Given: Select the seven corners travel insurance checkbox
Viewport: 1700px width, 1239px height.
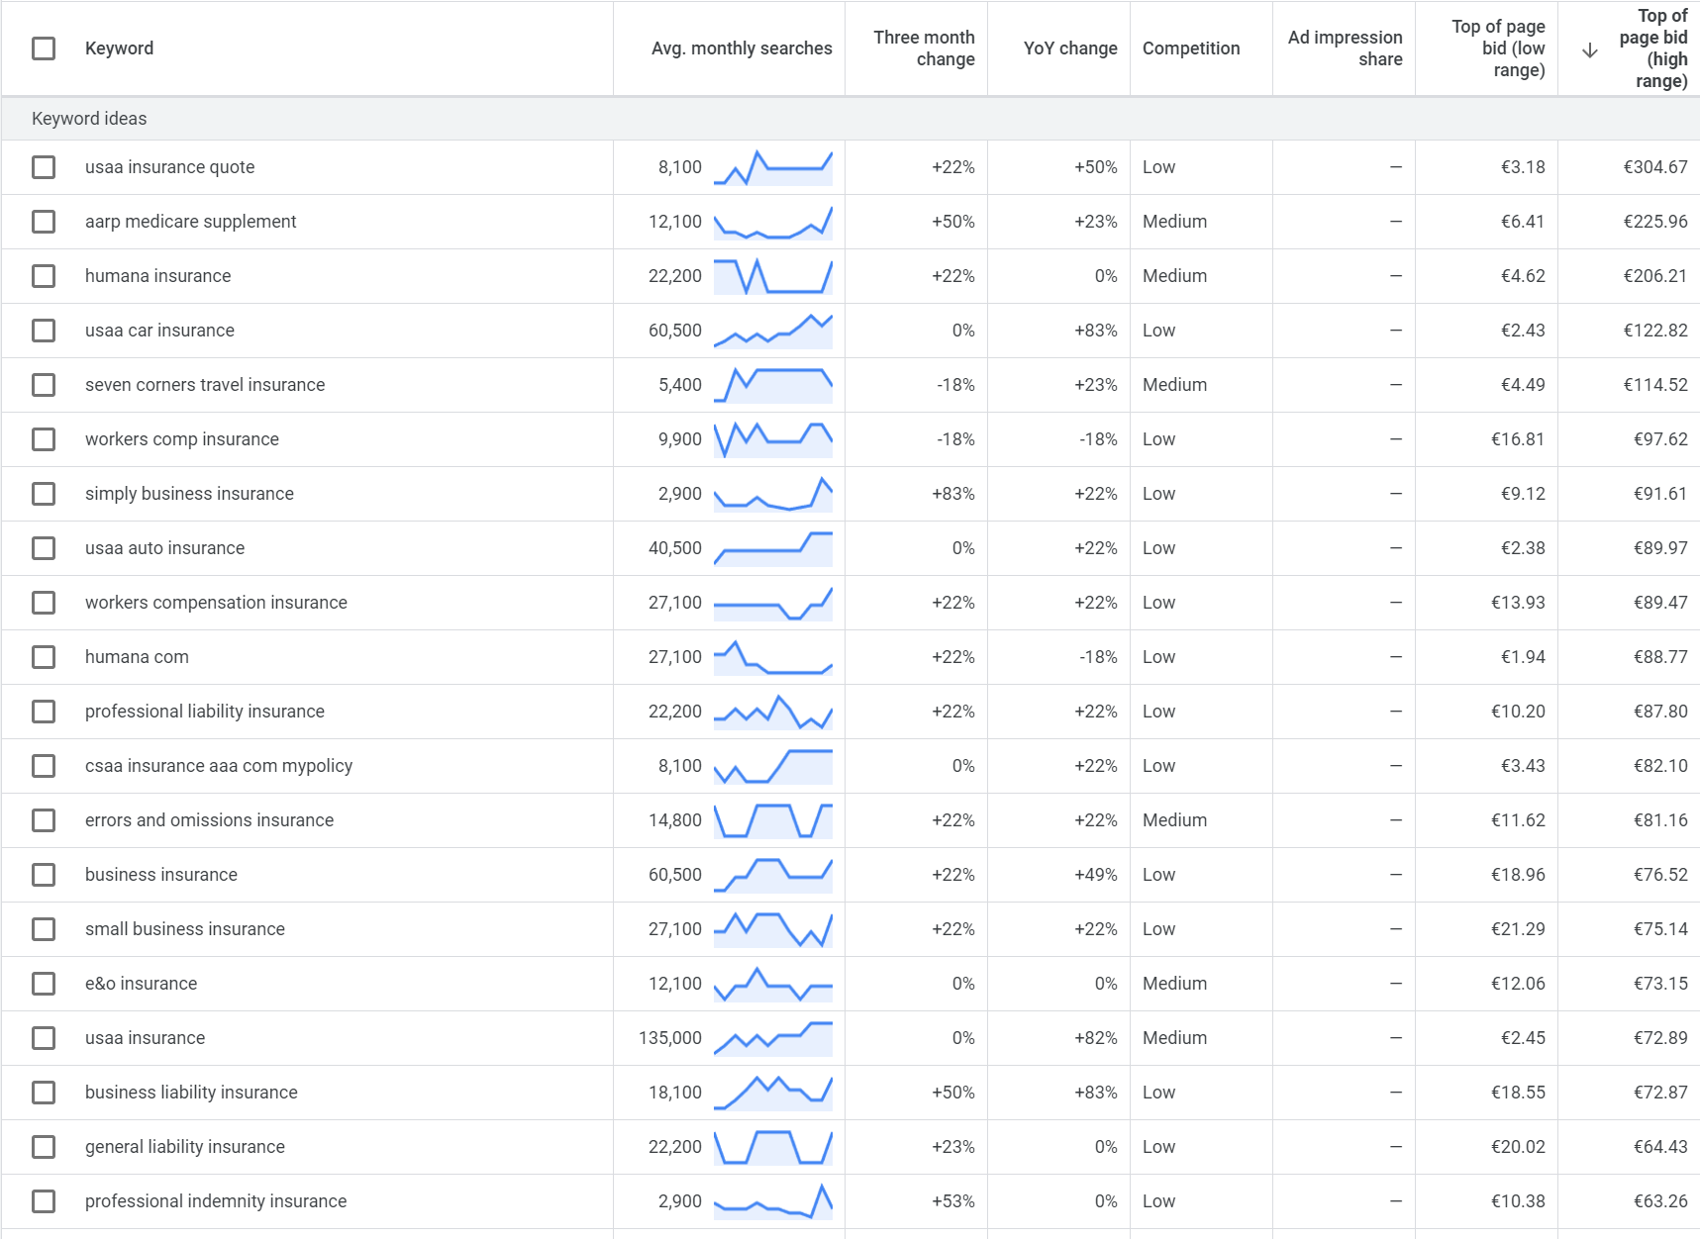Looking at the screenshot, I should 44,385.
